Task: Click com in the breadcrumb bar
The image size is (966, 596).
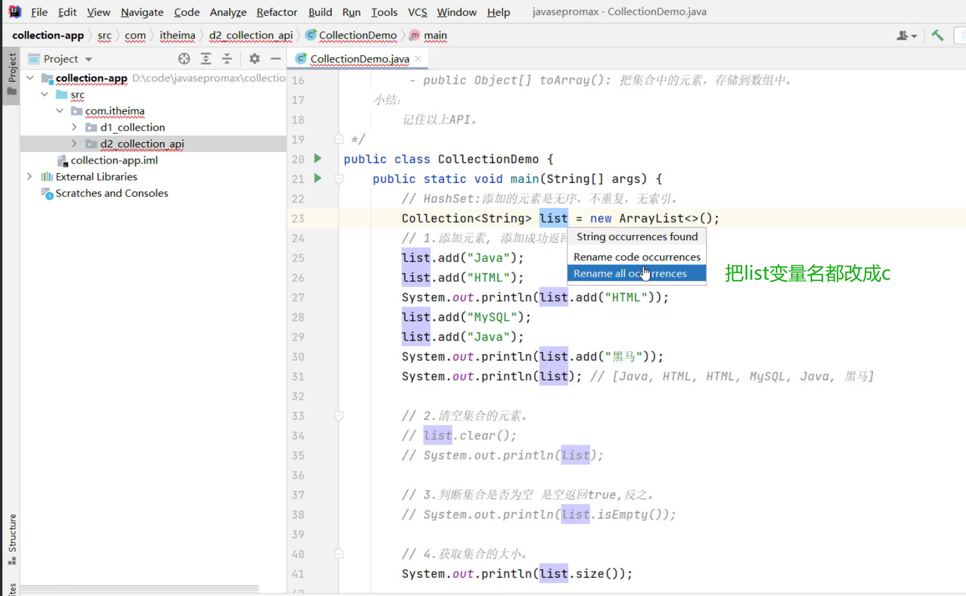Action: (x=135, y=36)
